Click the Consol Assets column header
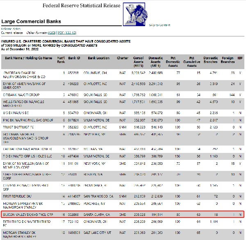Image resolution: width=246 pixels, height=240 pixels. [139, 62]
